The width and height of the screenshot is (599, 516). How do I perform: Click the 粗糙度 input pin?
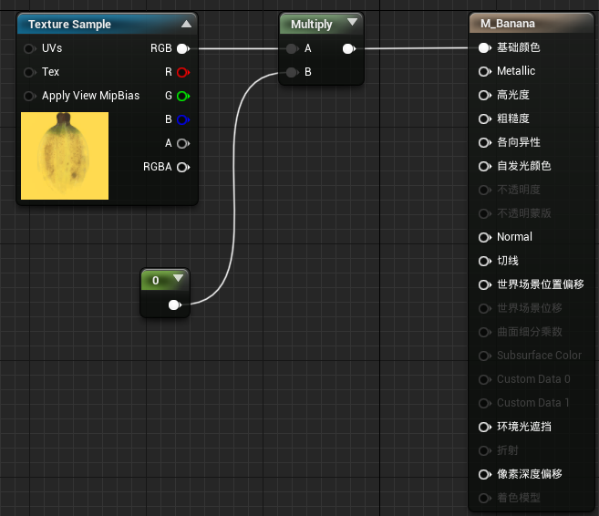coord(485,119)
